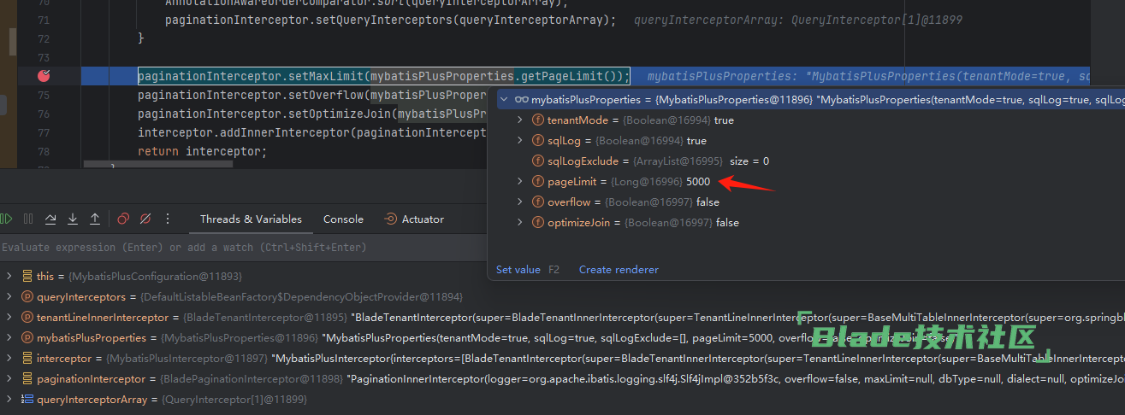Image resolution: width=1125 pixels, height=415 pixels.
Task: Click the Create renderer link
Action: click(619, 270)
